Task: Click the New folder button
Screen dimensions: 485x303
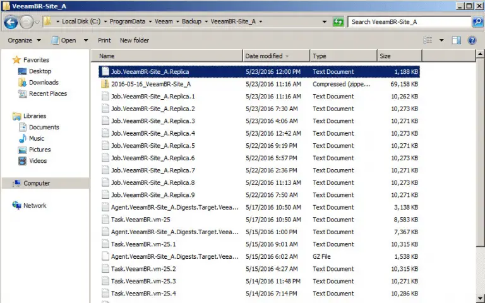Action: pyautogui.click(x=135, y=40)
